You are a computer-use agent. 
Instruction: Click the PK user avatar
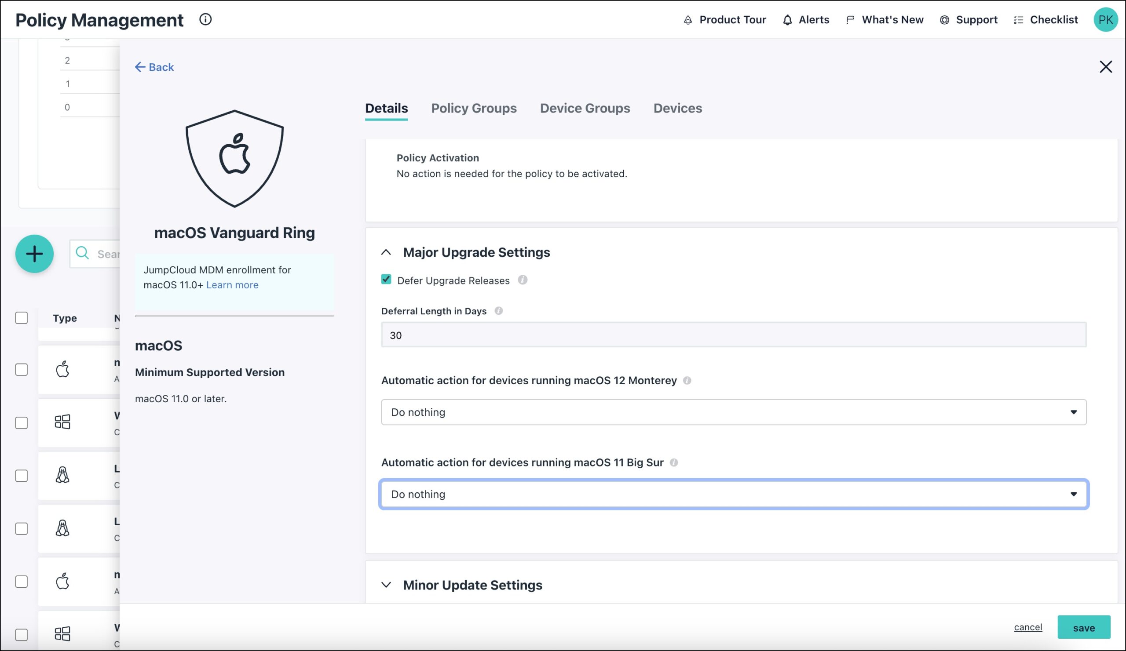pos(1105,20)
